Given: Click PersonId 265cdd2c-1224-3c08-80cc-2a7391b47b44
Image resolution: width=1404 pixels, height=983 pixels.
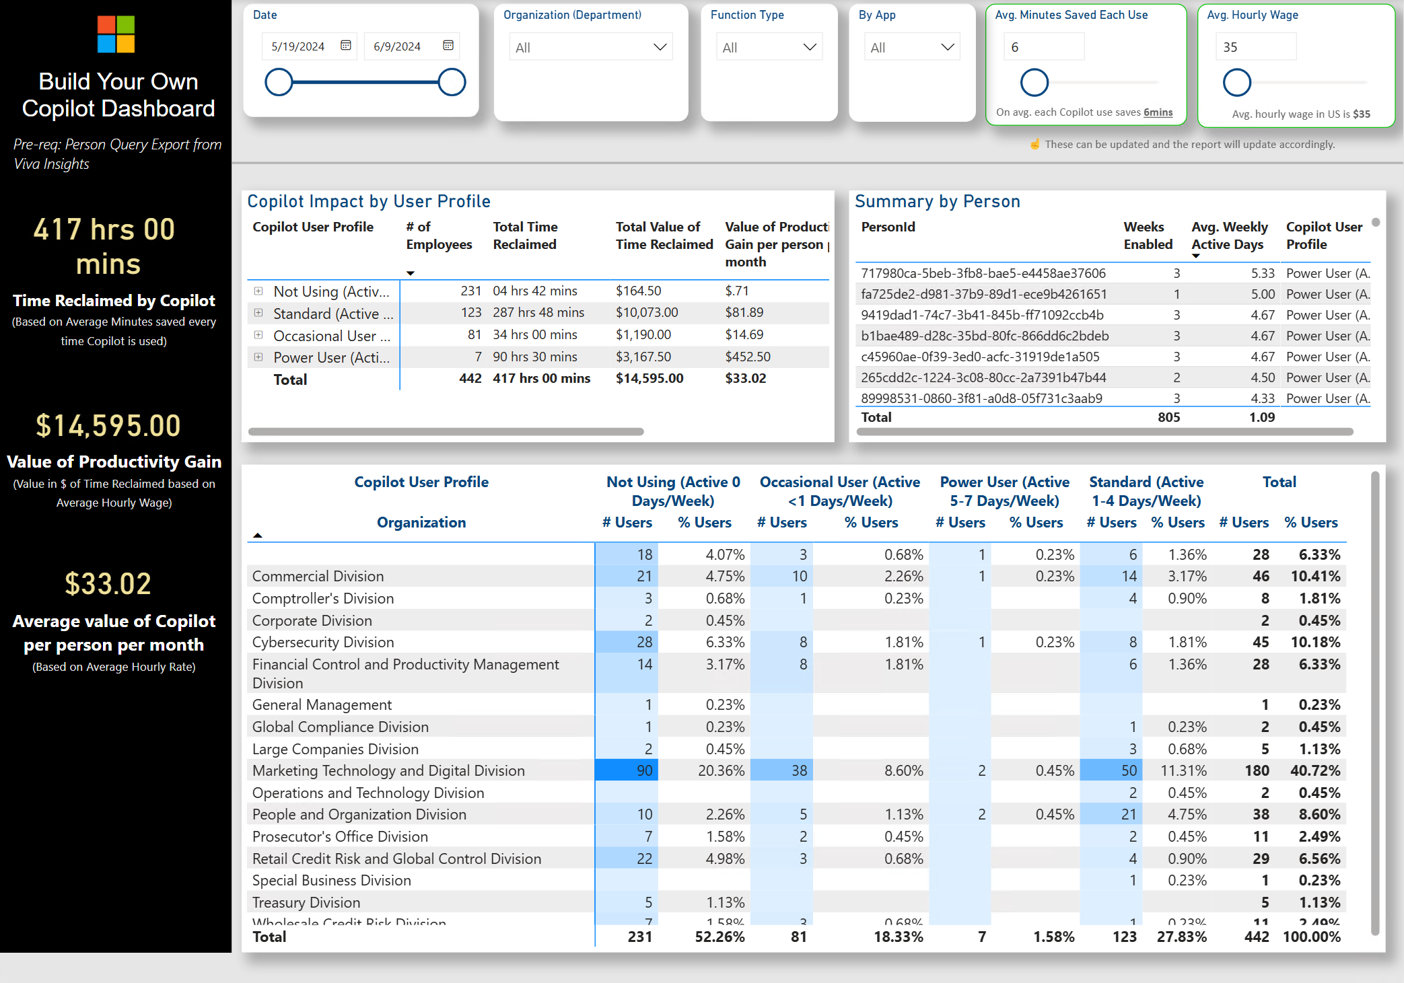Looking at the screenshot, I should tap(983, 377).
